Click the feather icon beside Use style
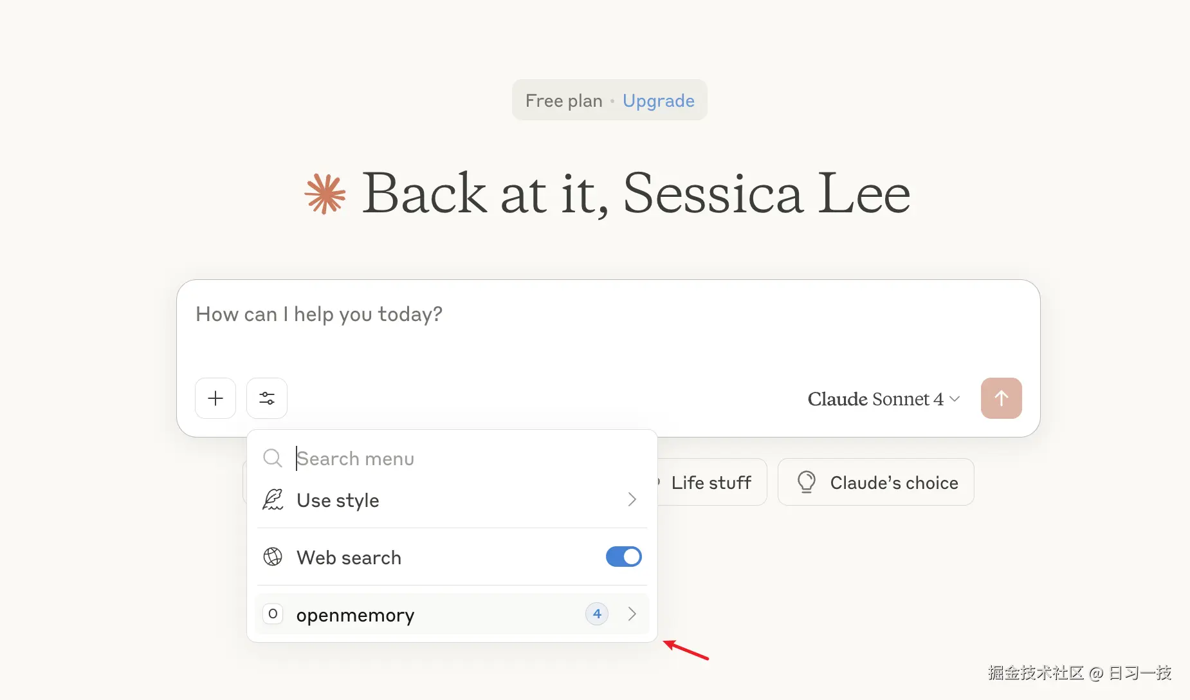 tap(273, 500)
